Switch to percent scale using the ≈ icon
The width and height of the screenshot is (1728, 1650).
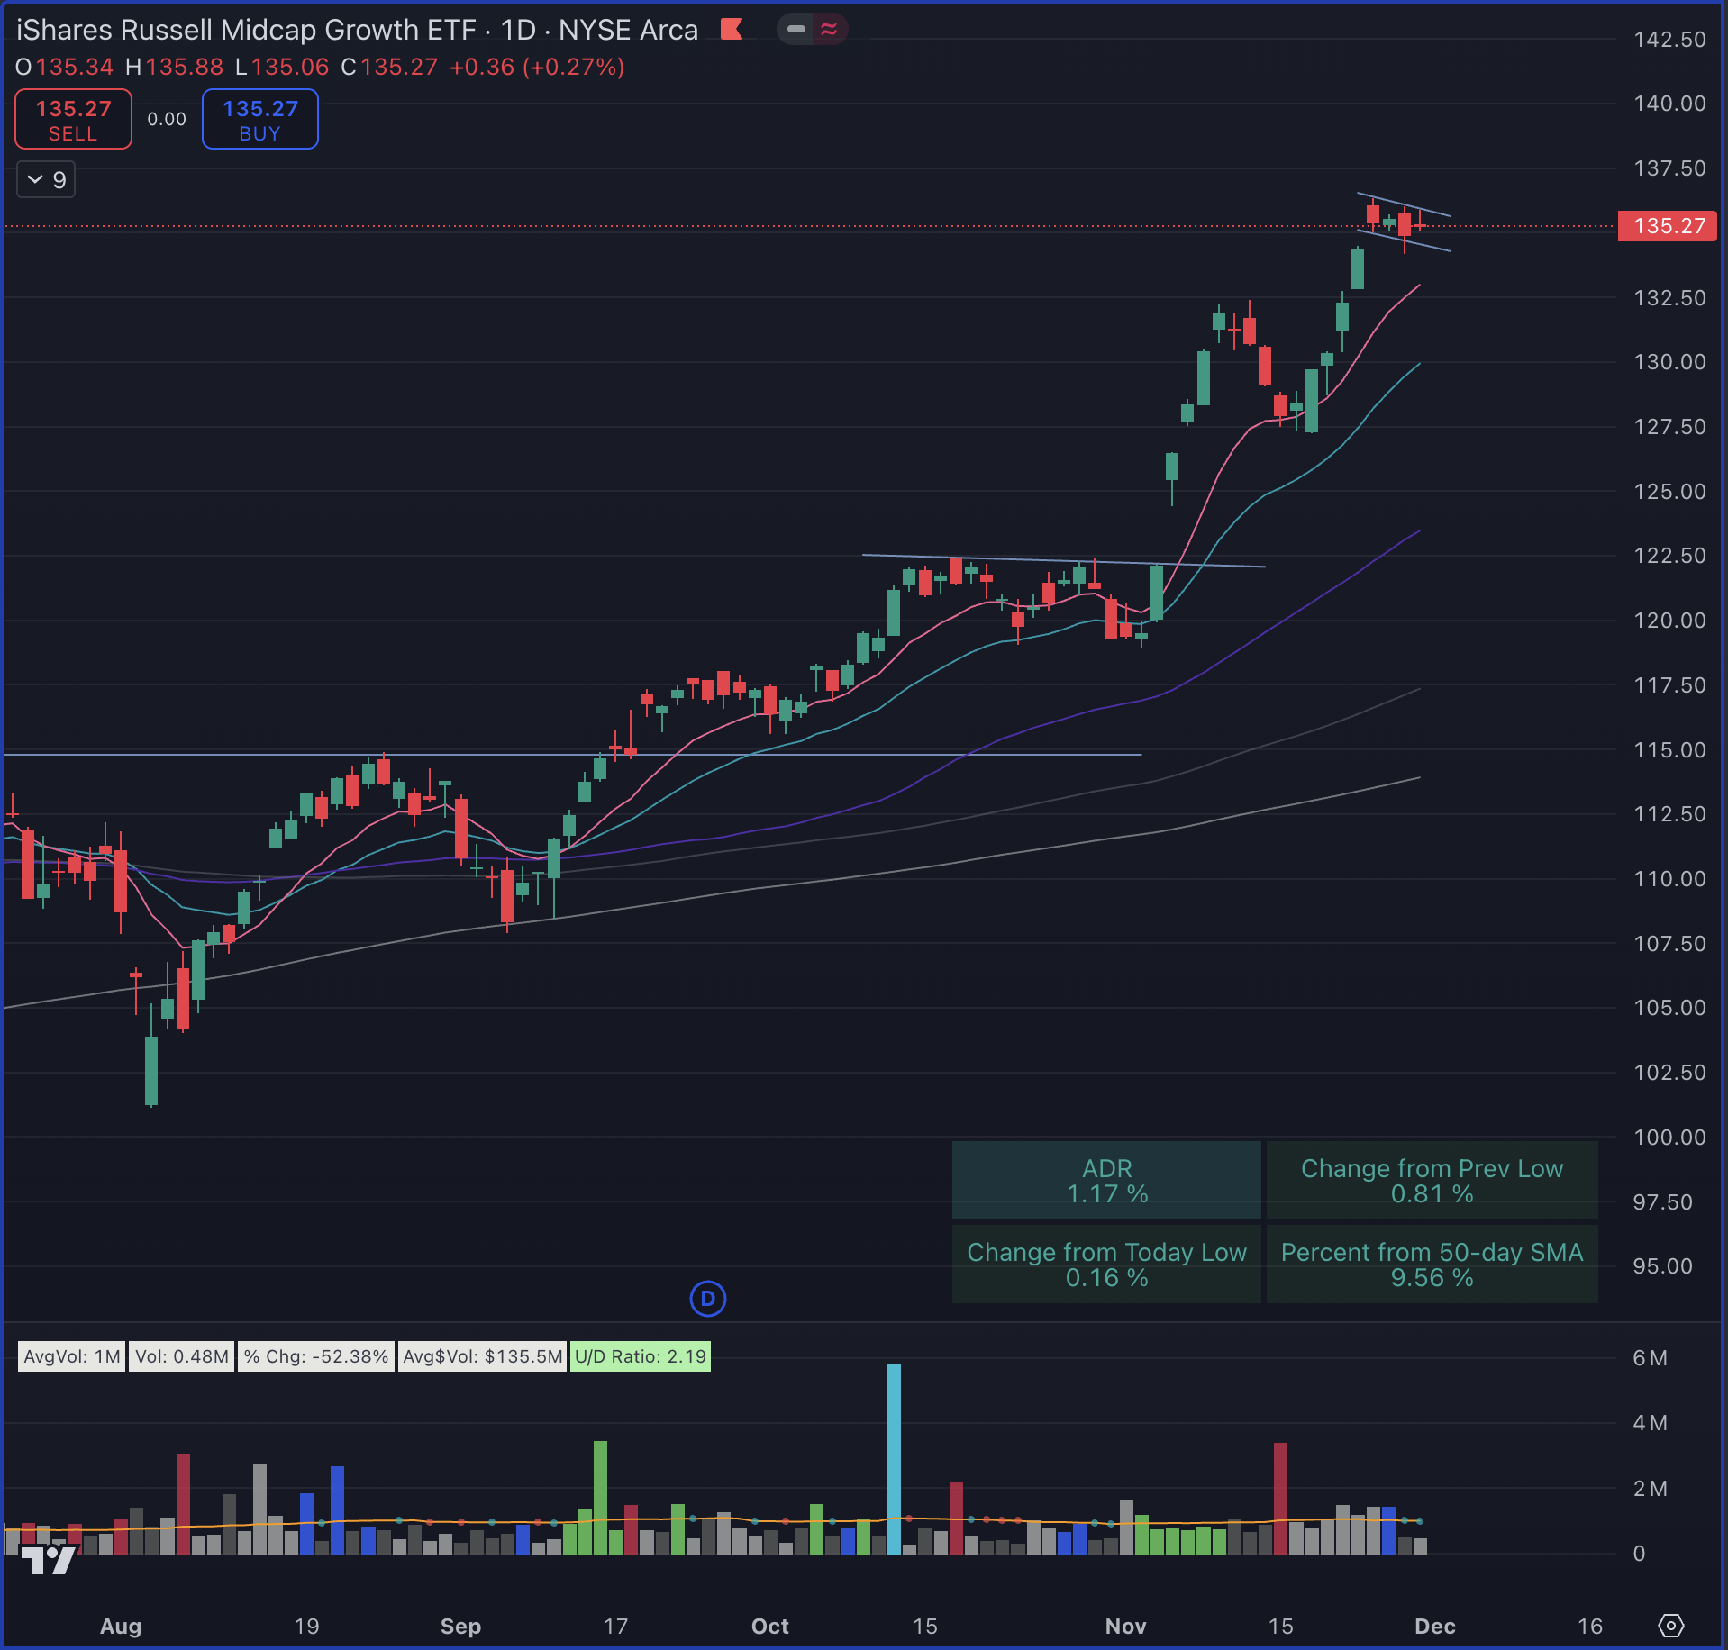tap(830, 29)
